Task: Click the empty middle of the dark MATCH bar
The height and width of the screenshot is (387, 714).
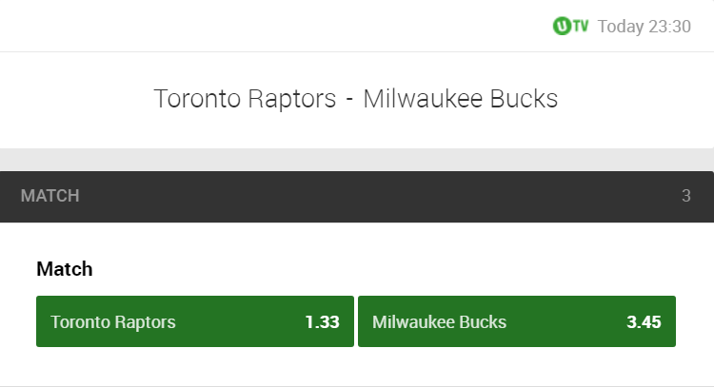Action: coord(381,197)
